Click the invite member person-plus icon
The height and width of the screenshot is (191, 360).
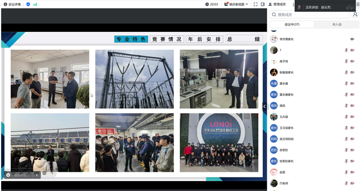pyautogui.click(x=355, y=15)
